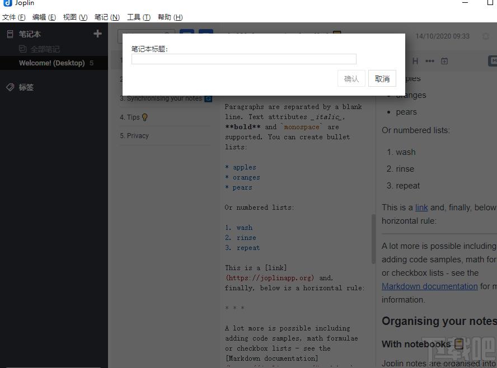The width and height of the screenshot is (497, 368).
Task: Click the 确认 confirm button
Action: (351, 78)
